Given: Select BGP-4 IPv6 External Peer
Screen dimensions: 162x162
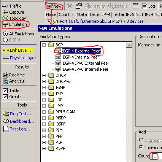Looking at the screenshot, I should (86, 63).
